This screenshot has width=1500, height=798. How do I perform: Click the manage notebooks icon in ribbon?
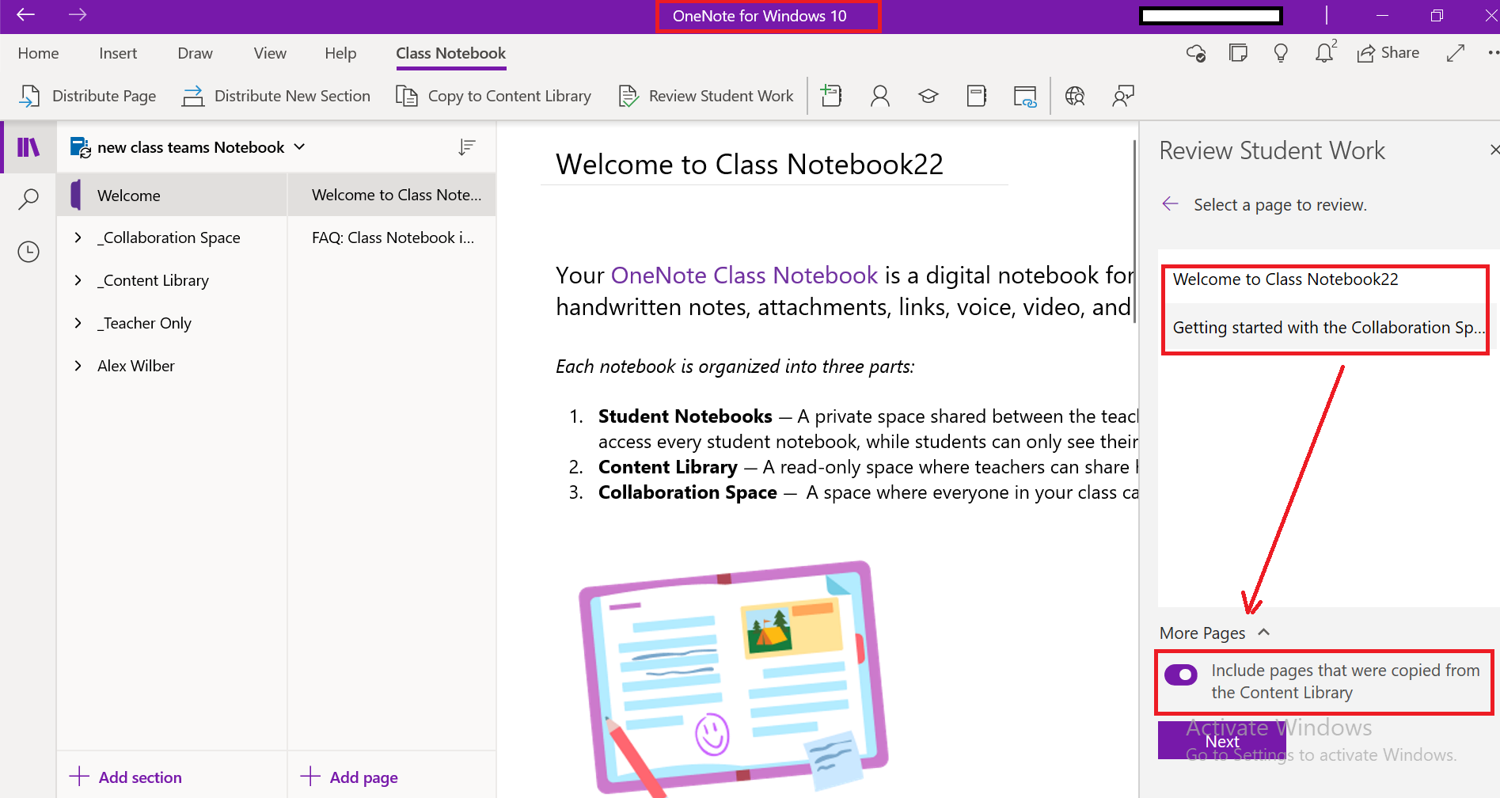977,96
